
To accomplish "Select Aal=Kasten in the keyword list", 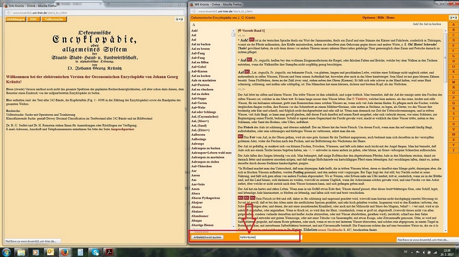I will tap(199, 71).
